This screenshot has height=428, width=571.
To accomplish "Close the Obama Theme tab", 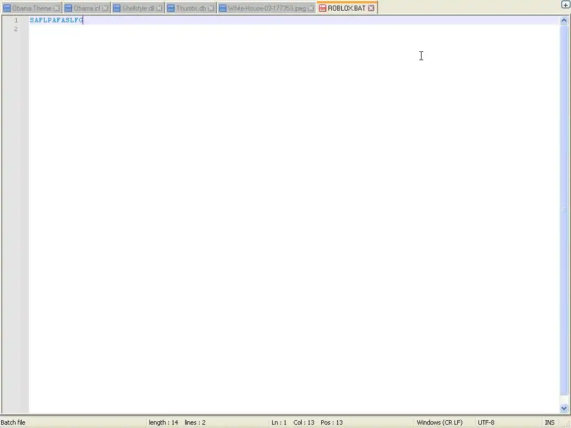I will (x=56, y=8).
